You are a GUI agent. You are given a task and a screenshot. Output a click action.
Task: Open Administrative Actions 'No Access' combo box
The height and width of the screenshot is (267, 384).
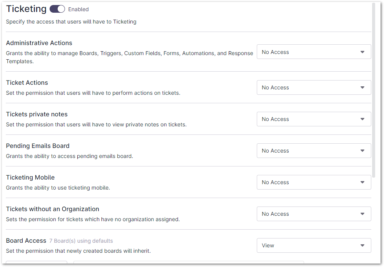[x=308, y=52]
